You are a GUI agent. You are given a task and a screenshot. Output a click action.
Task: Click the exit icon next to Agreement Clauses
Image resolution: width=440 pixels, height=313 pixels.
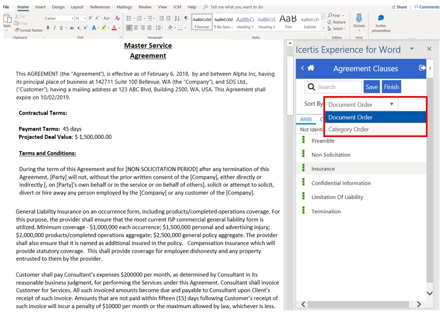click(422, 68)
